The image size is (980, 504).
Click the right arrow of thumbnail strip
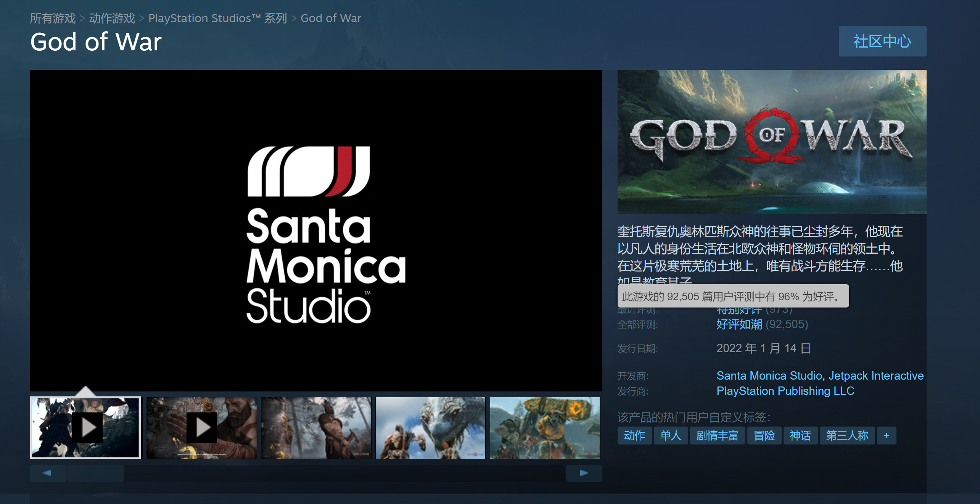tap(584, 473)
